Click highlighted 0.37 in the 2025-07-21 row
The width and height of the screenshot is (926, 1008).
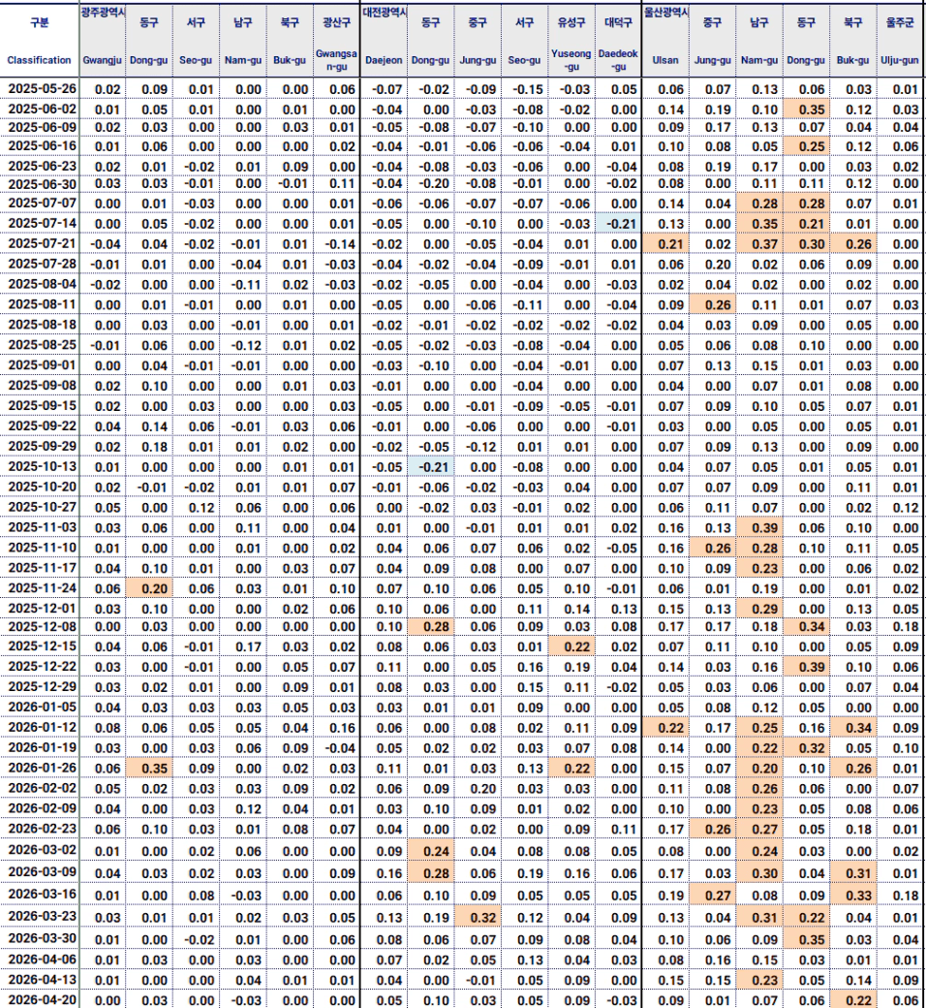(x=759, y=244)
